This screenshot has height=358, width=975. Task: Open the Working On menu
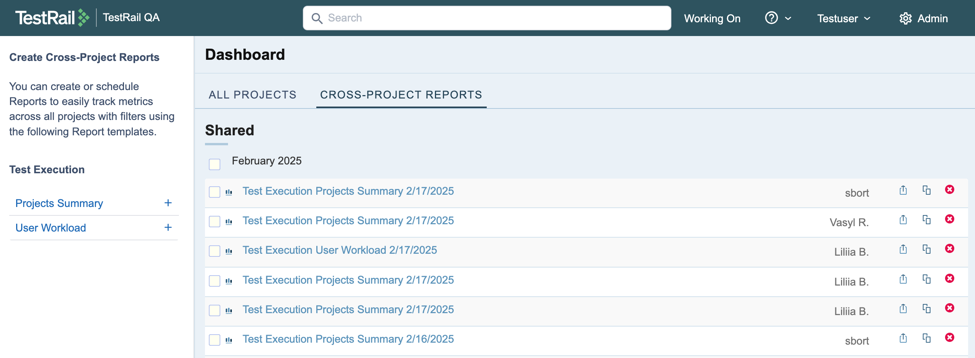[712, 18]
